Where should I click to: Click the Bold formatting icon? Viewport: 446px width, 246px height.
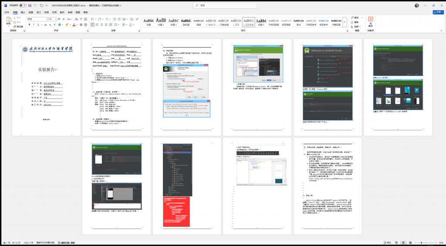click(29, 25)
